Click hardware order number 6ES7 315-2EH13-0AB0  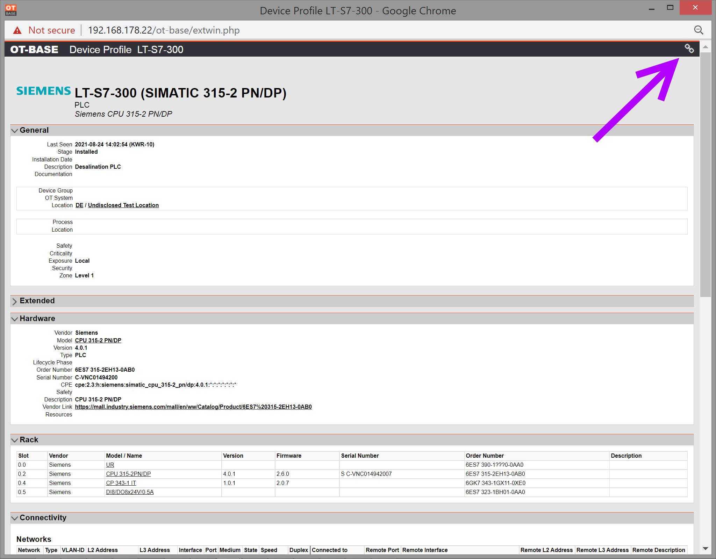(x=105, y=370)
